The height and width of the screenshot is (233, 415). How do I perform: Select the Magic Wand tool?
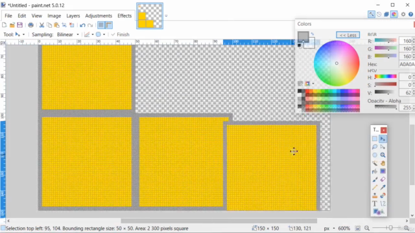tap(375, 163)
